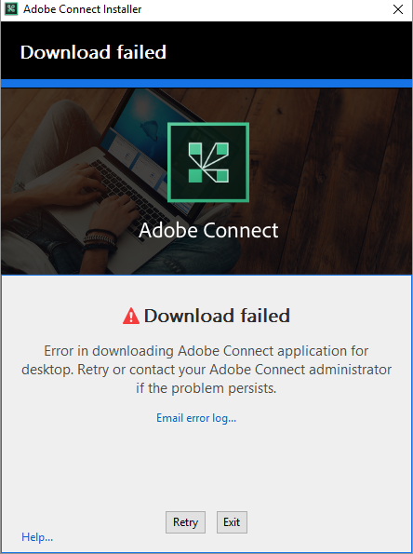Click the error description paragraph

point(206,370)
